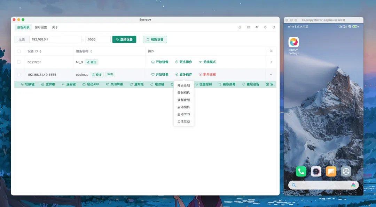The width and height of the screenshot is (376, 207).
Task: Tick the checkbox for device b621f25f
Action: [x=19, y=62]
